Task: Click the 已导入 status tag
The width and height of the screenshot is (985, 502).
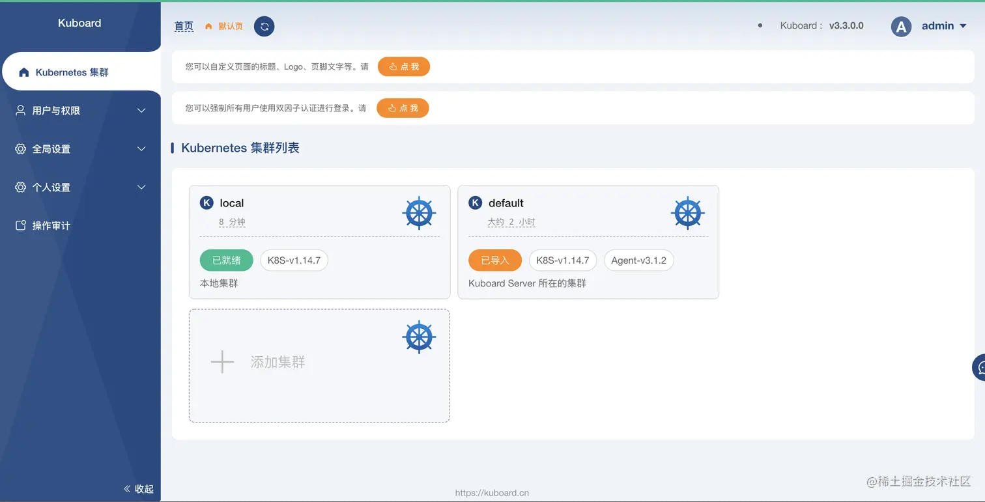Action: (x=495, y=260)
